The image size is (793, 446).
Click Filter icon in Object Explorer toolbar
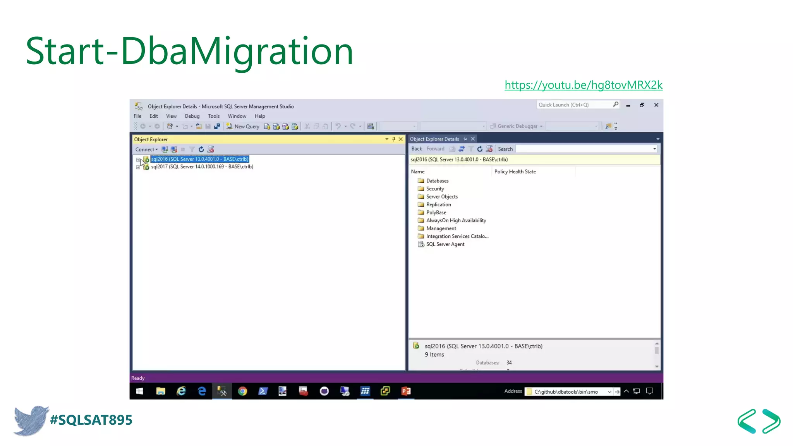coord(192,149)
